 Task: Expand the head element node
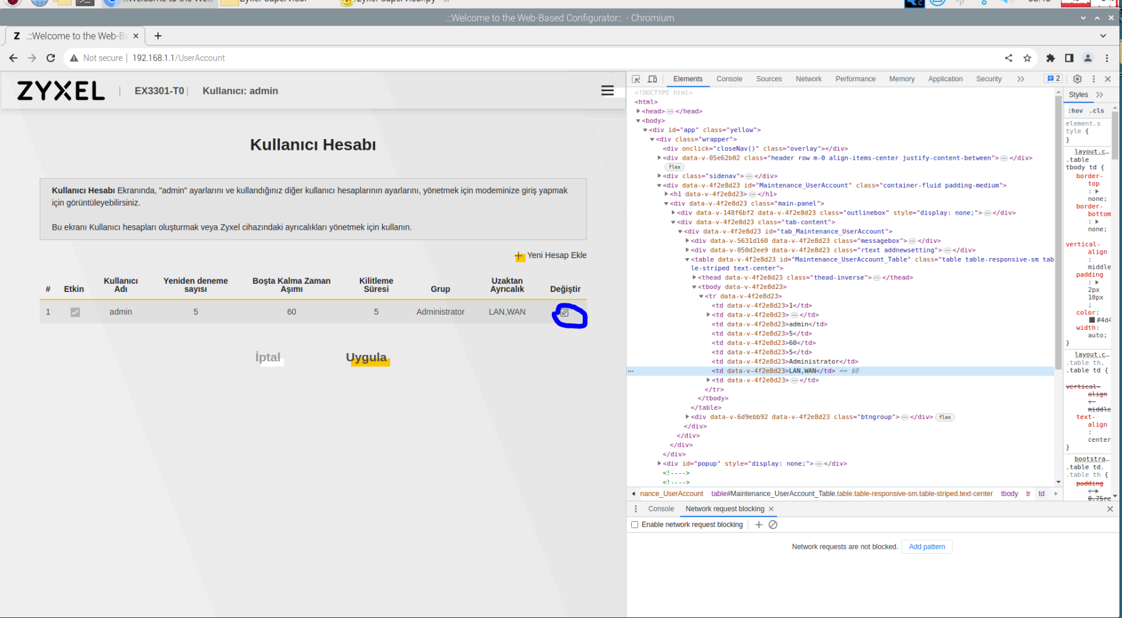pos(638,111)
